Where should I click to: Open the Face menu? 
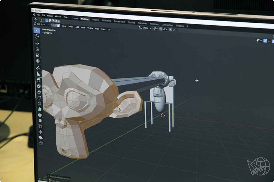point(104,29)
